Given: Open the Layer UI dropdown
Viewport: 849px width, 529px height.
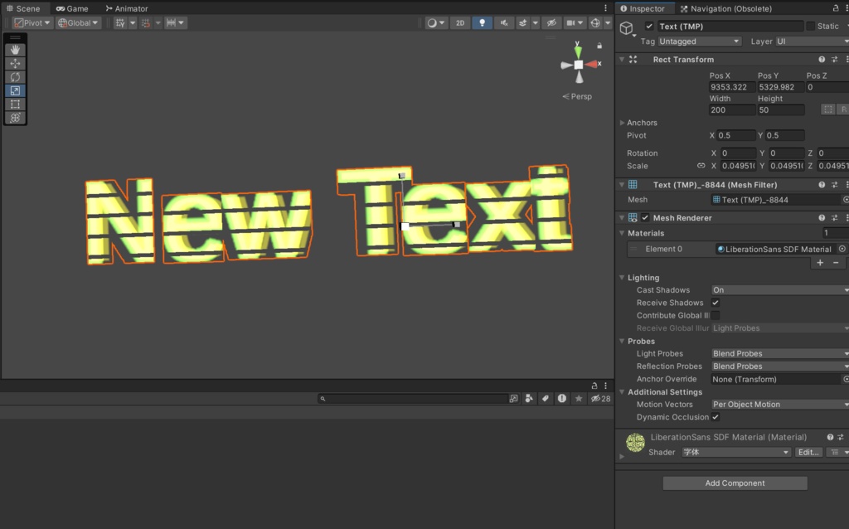Looking at the screenshot, I should tap(813, 41).
